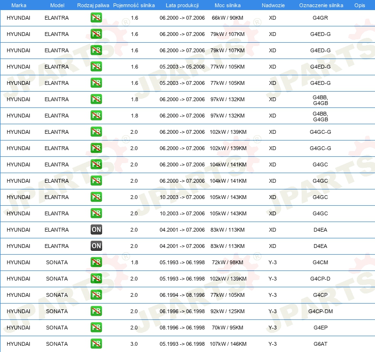Image resolution: width=375 pixels, height=352 pixels.
Task: Click the Moc silnika column header
Action: click(227, 5)
